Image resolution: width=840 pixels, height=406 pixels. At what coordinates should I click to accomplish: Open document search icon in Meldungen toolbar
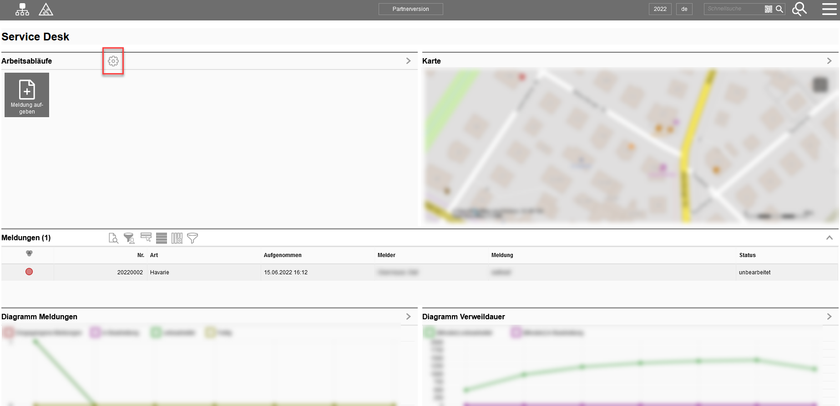point(113,238)
